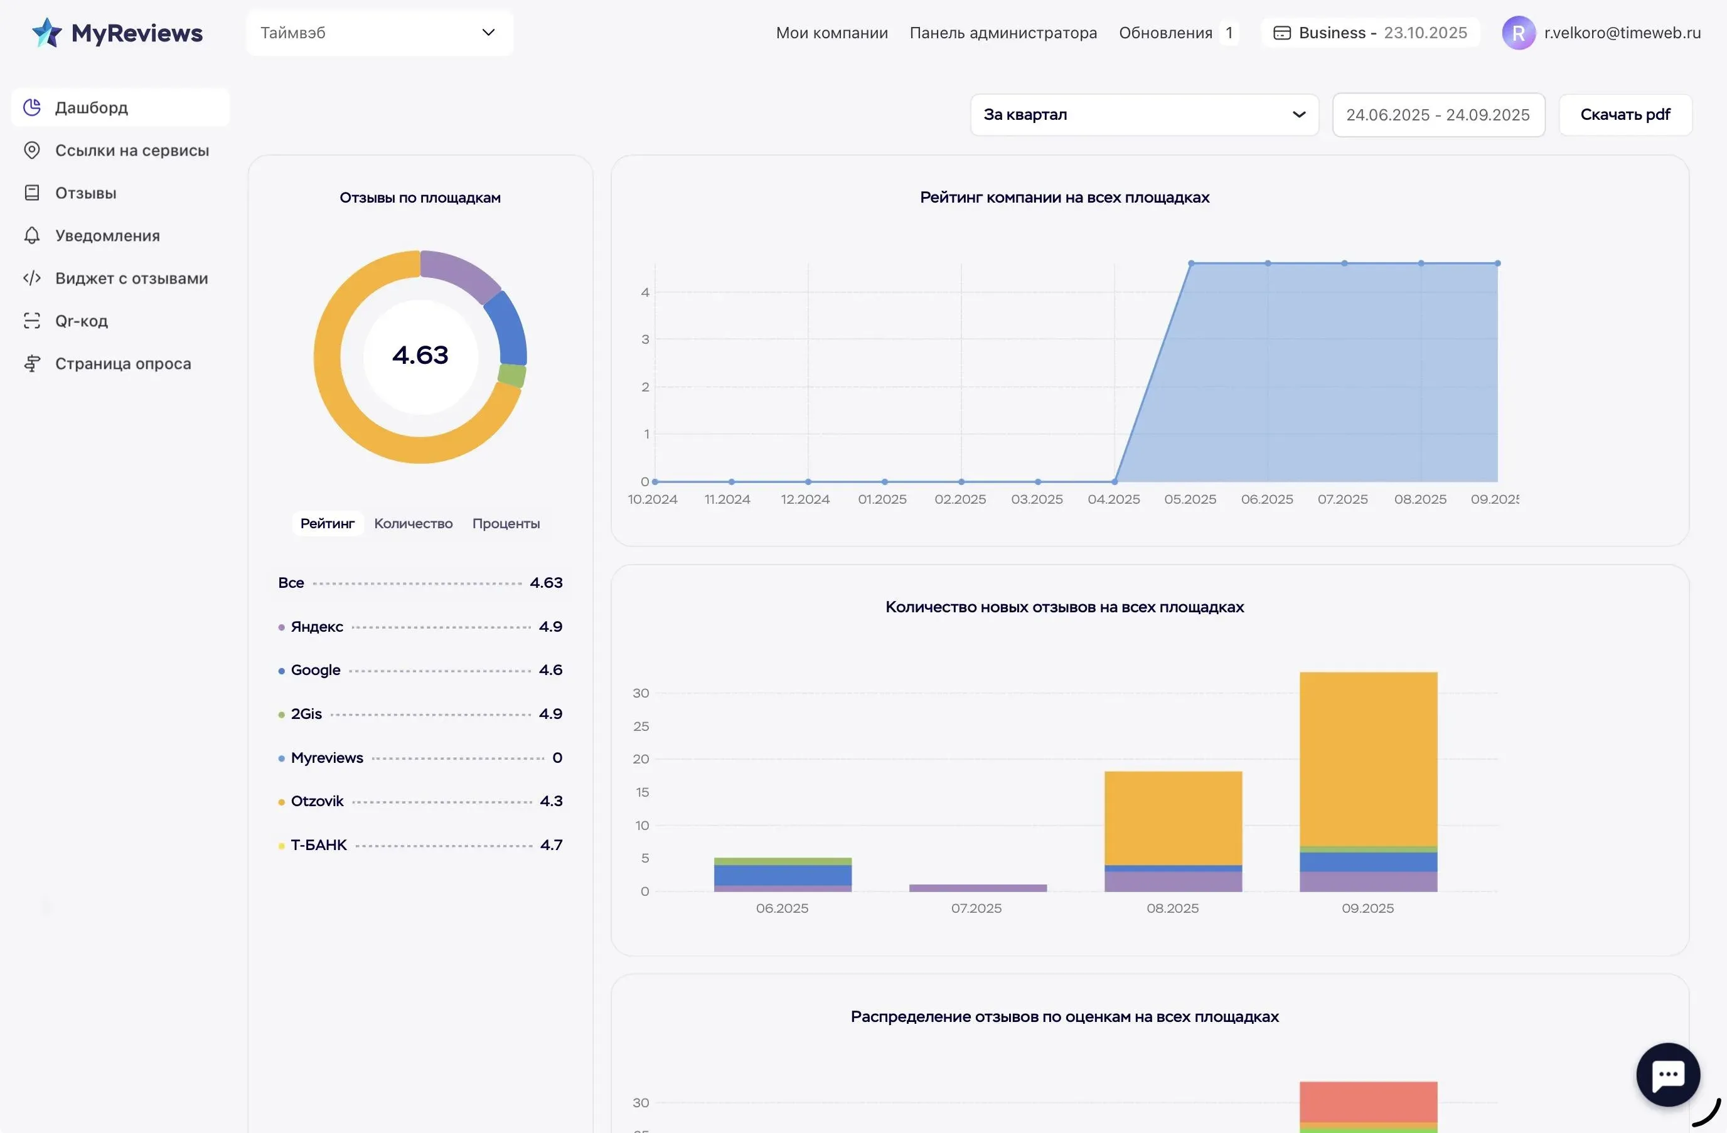Click the MyReviews star logo
This screenshot has height=1133, width=1727.
pos(47,33)
